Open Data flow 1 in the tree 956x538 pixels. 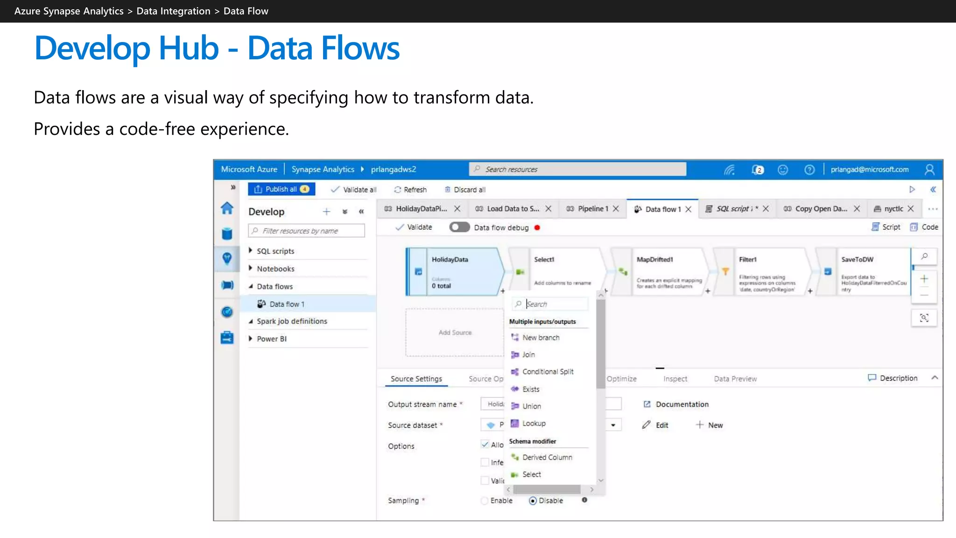tap(287, 304)
